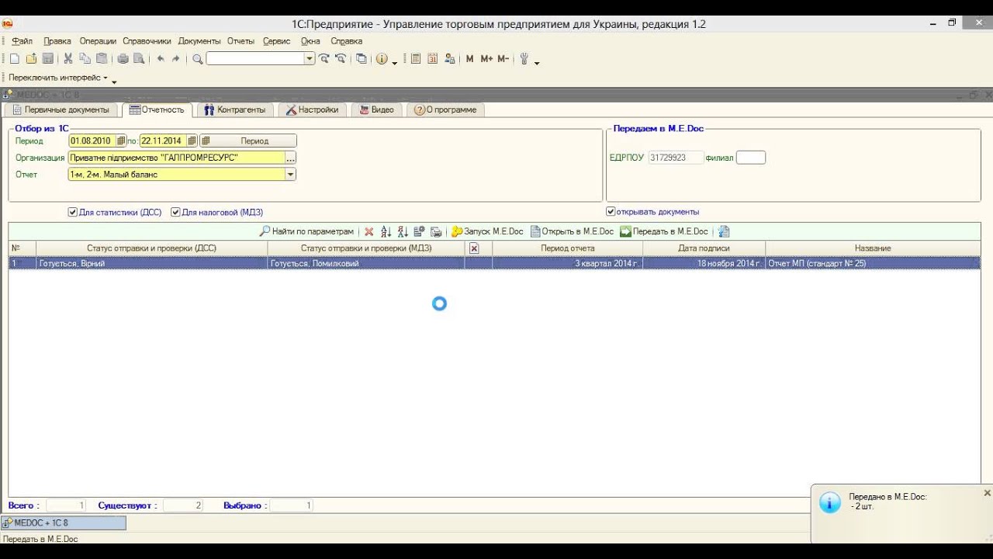Expand the help icon dropdown arrow
993x559 pixels.
(x=394, y=62)
